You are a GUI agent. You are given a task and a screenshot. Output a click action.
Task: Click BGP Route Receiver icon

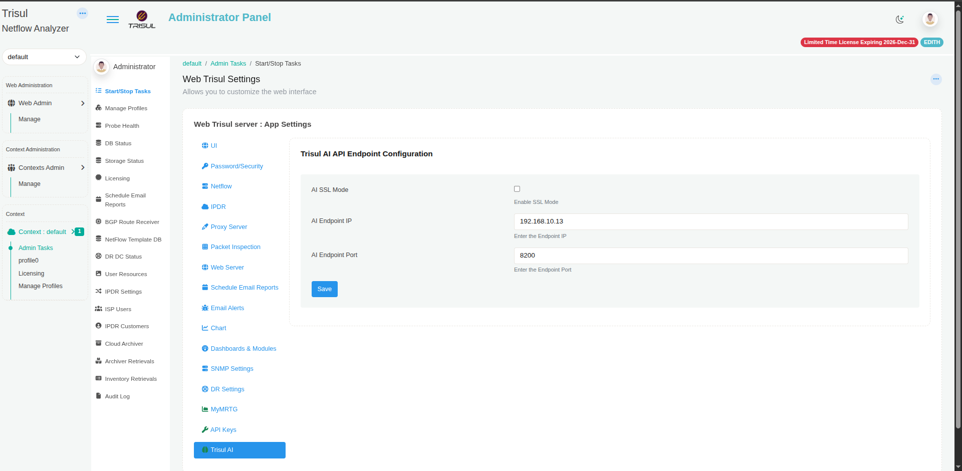point(99,221)
